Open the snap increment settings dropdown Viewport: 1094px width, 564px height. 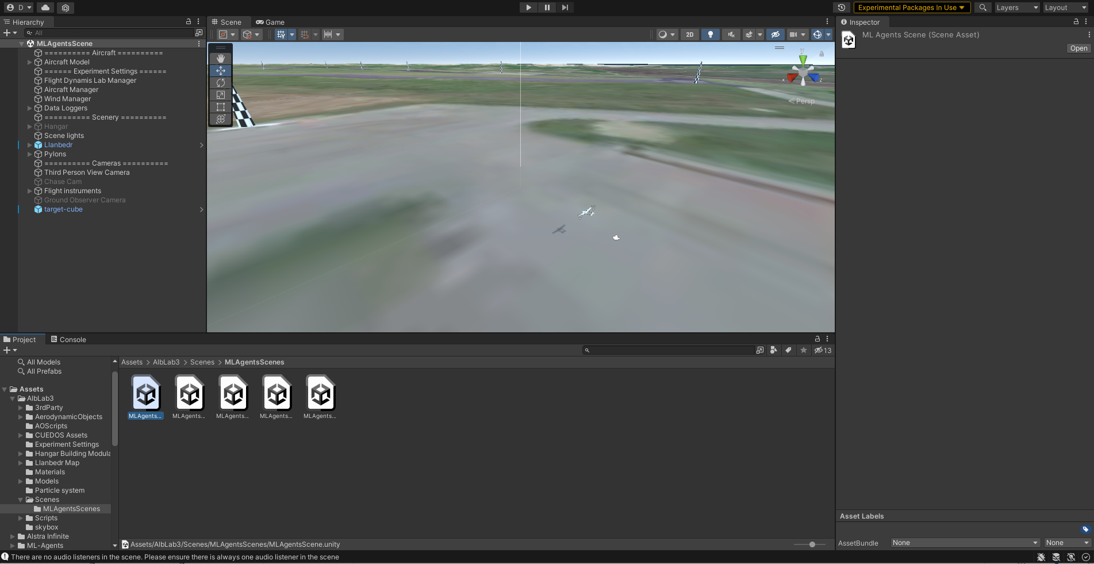(x=332, y=34)
